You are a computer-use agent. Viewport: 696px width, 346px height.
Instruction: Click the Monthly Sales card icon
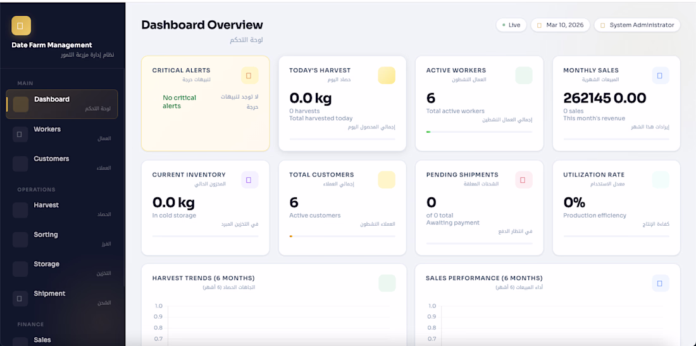(x=661, y=75)
